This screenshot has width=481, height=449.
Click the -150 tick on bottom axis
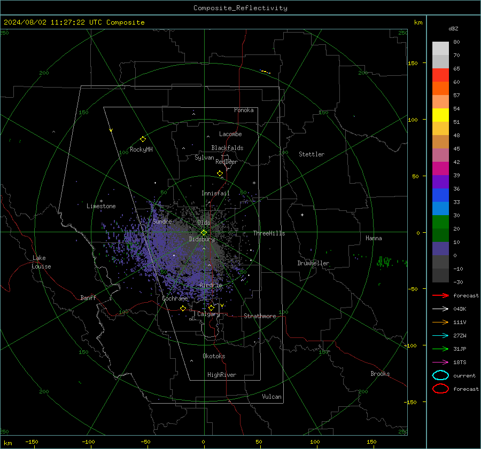[32, 442]
